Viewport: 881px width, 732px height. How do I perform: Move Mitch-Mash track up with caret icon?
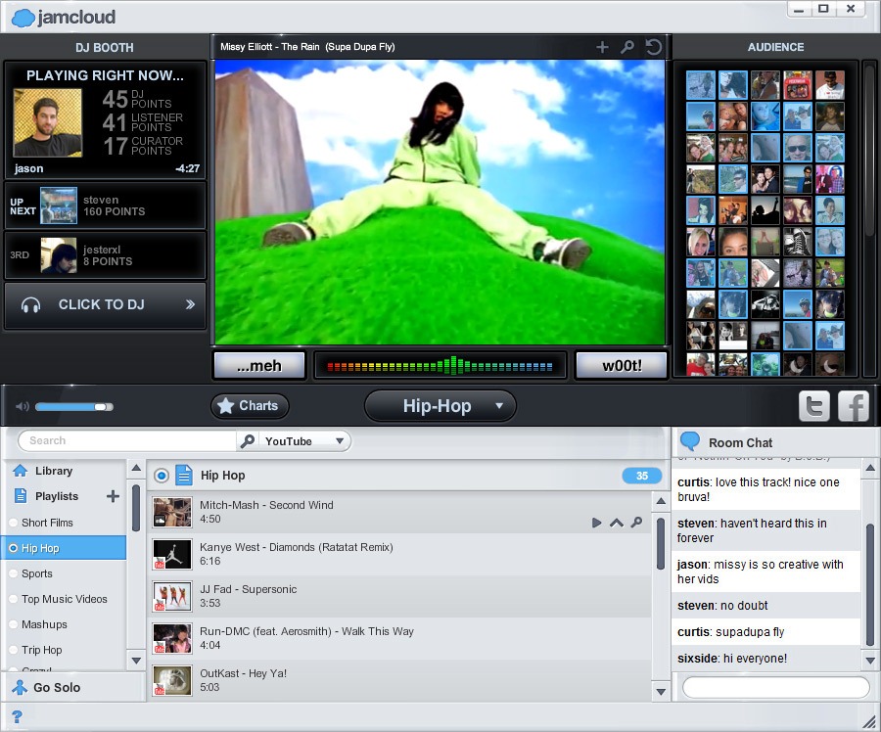pyautogui.click(x=617, y=523)
